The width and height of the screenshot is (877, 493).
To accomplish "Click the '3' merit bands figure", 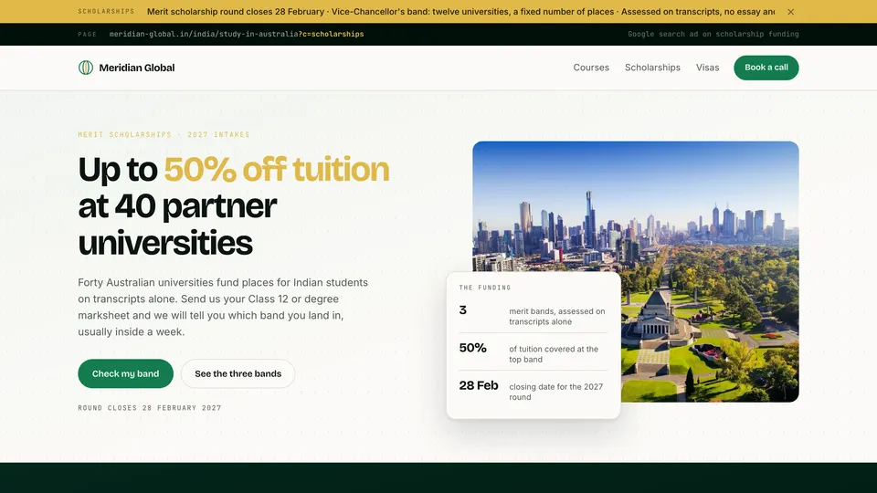I will click(462, 310).
